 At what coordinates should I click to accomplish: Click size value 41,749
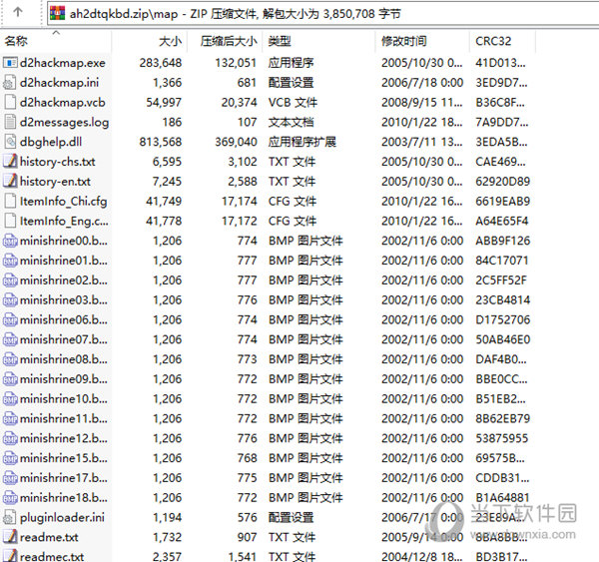164,201
